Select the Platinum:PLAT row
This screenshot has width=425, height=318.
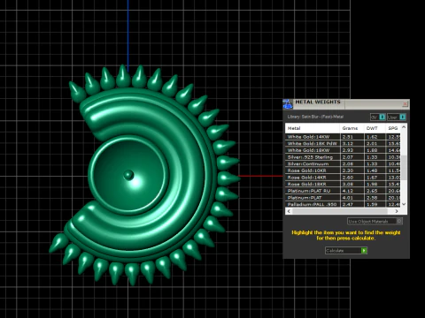[343, 198]
